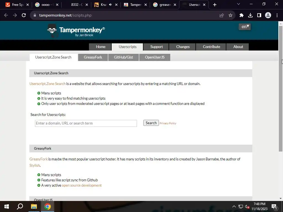Viewport: 283px width, 212px height.
Task: Open a new browser tab with plus
Action: [214, 5]
